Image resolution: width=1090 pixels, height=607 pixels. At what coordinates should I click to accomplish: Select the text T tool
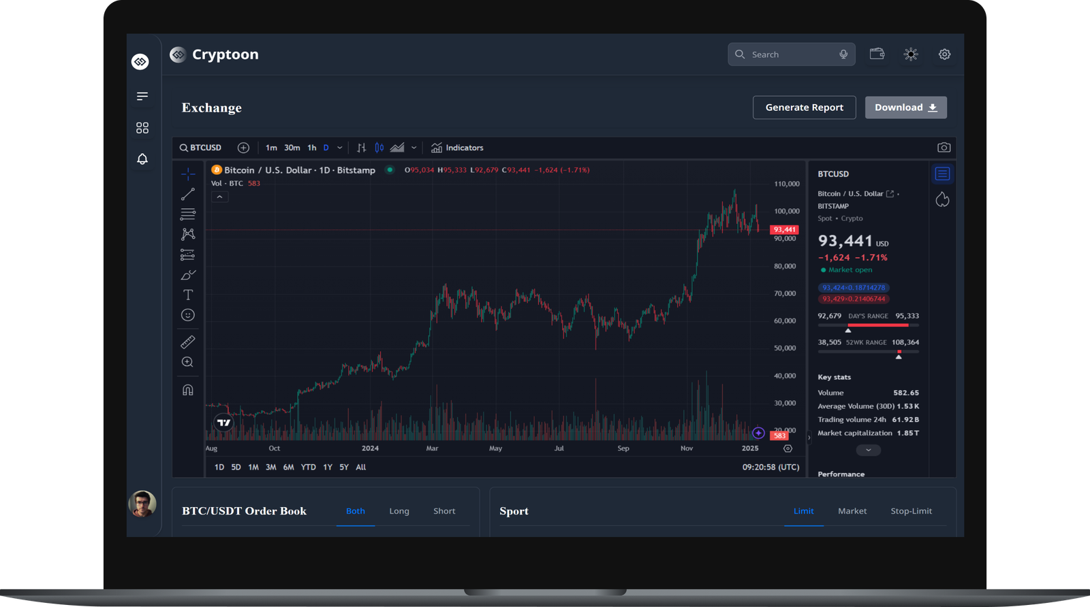click(188, 295)
